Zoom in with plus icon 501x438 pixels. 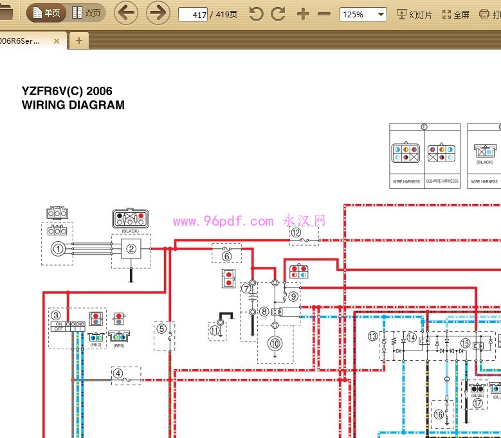303,14
